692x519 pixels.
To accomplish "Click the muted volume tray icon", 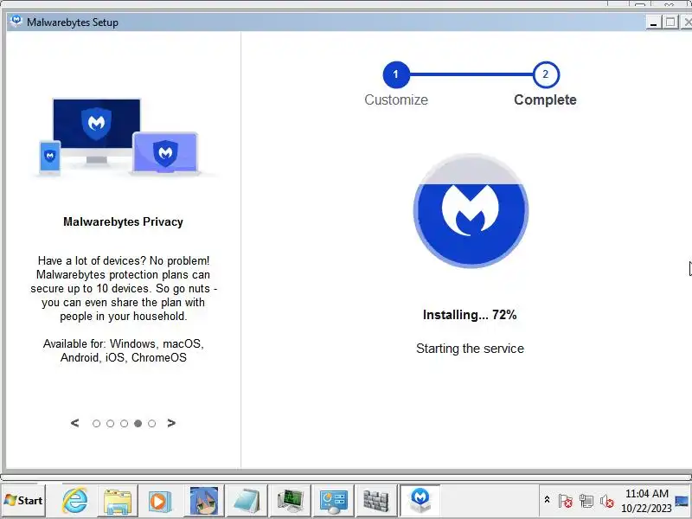I will (607, 501).
